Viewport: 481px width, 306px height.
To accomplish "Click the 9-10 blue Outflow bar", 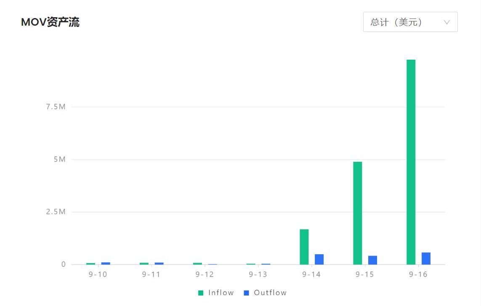I will (x=105, y=264).
